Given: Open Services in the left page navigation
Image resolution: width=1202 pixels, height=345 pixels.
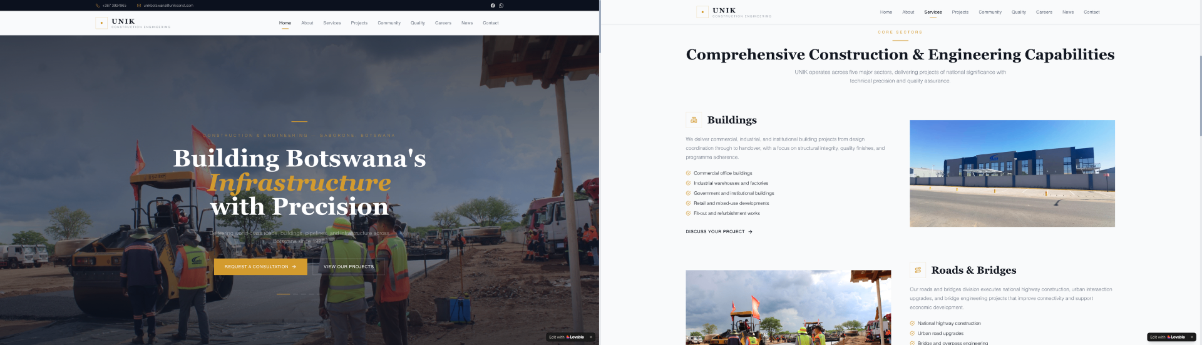Looking at the screenshot, I should [x=332, y=23].
